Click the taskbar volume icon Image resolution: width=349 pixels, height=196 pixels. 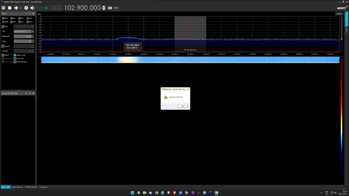pyautogui.click(x=335, y=193)
